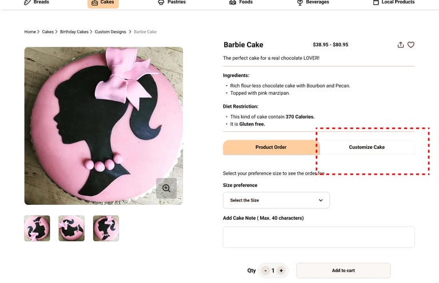The width and height of the screenshot is (439, 283).
Task: Select the Product Order tab
Action: click(x=271, y=147)
